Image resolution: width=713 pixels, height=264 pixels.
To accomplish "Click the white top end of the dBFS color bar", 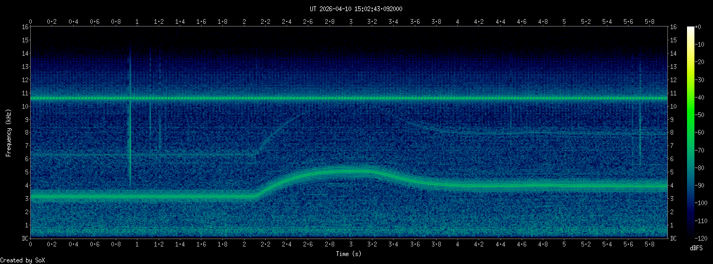I will (690, 29).
